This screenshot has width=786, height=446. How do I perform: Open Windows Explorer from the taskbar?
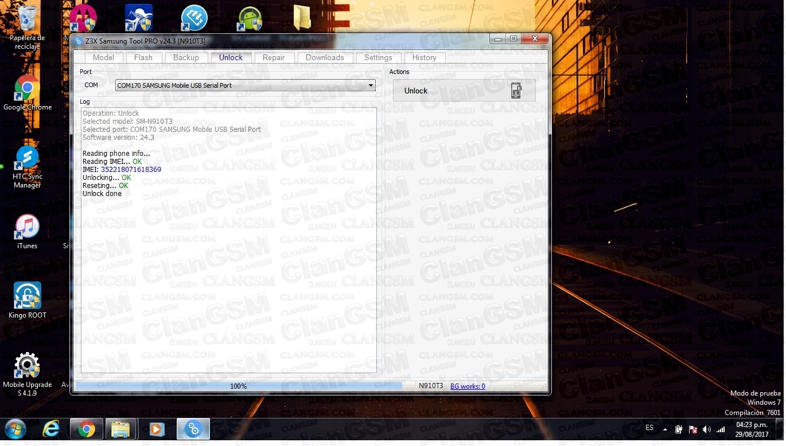(x=121, y=429)
